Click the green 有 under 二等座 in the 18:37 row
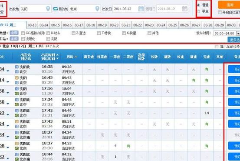The height and width of the screenshot is (161, 240). point(128,146)
